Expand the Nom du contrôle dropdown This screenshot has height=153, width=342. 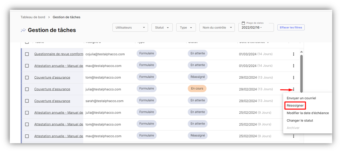pyautogui.click(x=217, y=27)
